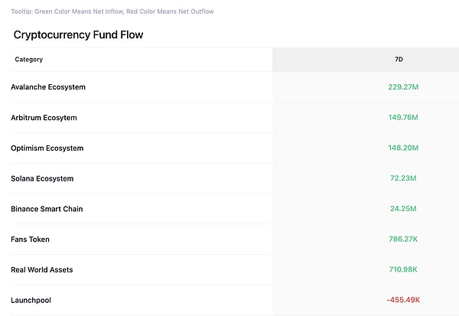This screenshot has width=459, height=316.
Task: Select the Optimism Ecosystem row
Action: pos(47,148)
